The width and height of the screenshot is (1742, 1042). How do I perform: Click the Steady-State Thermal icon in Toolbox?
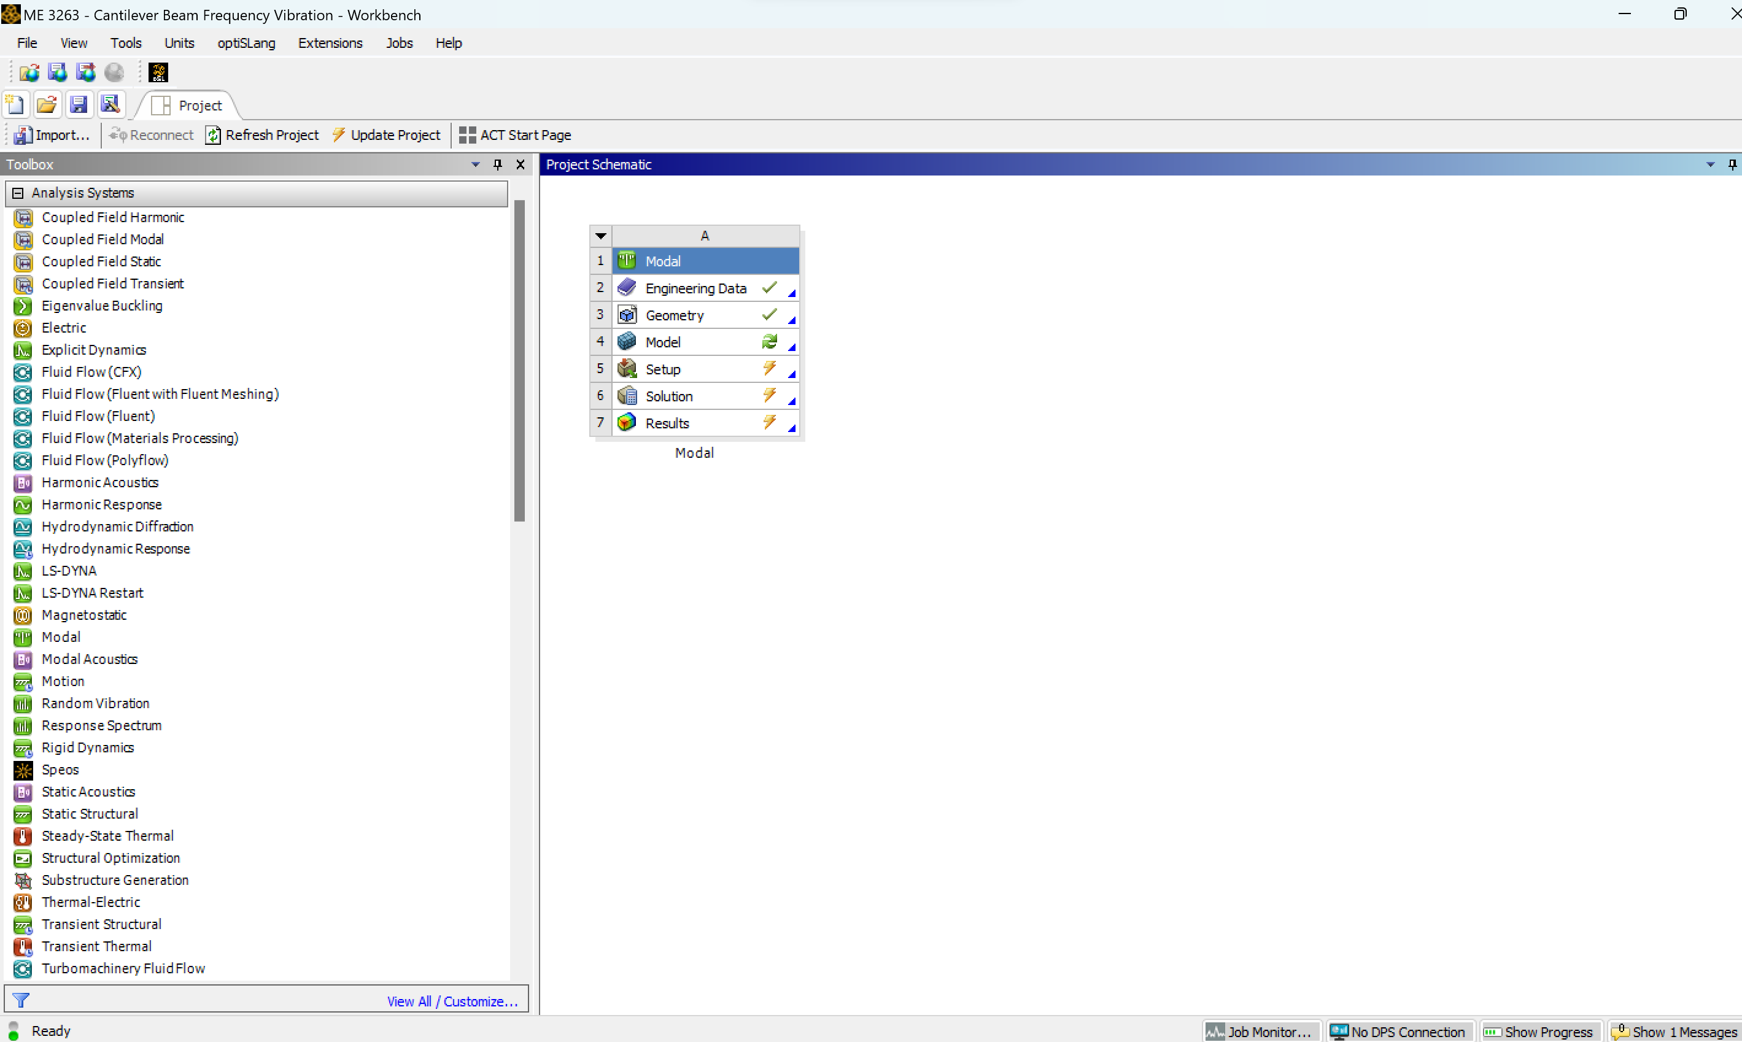pyautogui.click(x=23, y=836)
